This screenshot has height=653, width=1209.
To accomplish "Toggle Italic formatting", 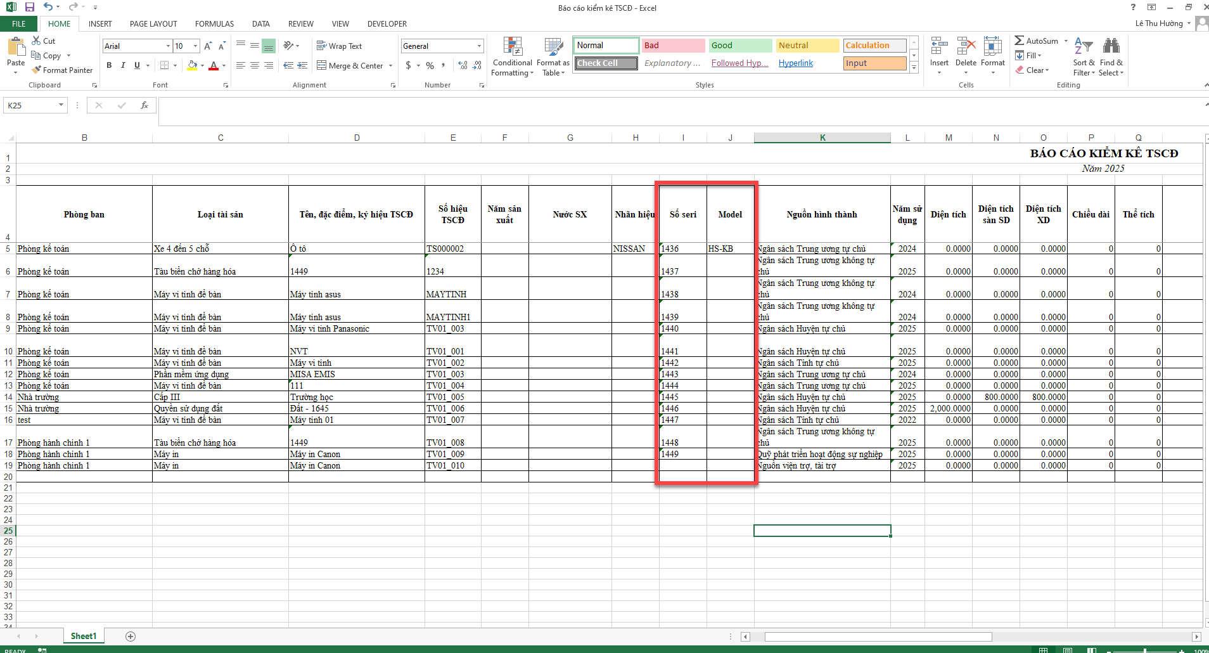I will (x=123, y=65).
